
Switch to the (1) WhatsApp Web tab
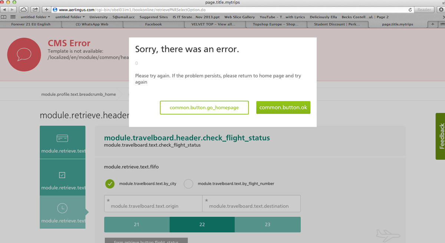pos(92,24)
